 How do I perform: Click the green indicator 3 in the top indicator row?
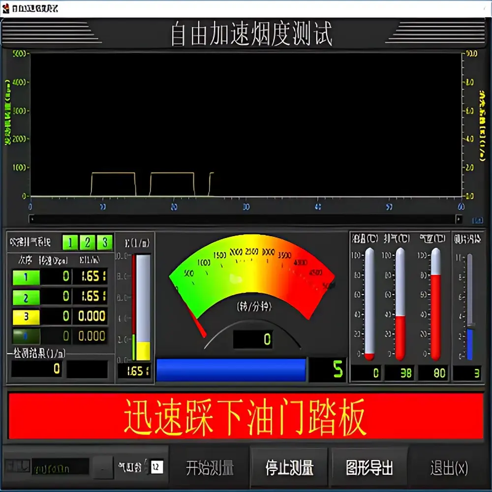tap(104, 242)
